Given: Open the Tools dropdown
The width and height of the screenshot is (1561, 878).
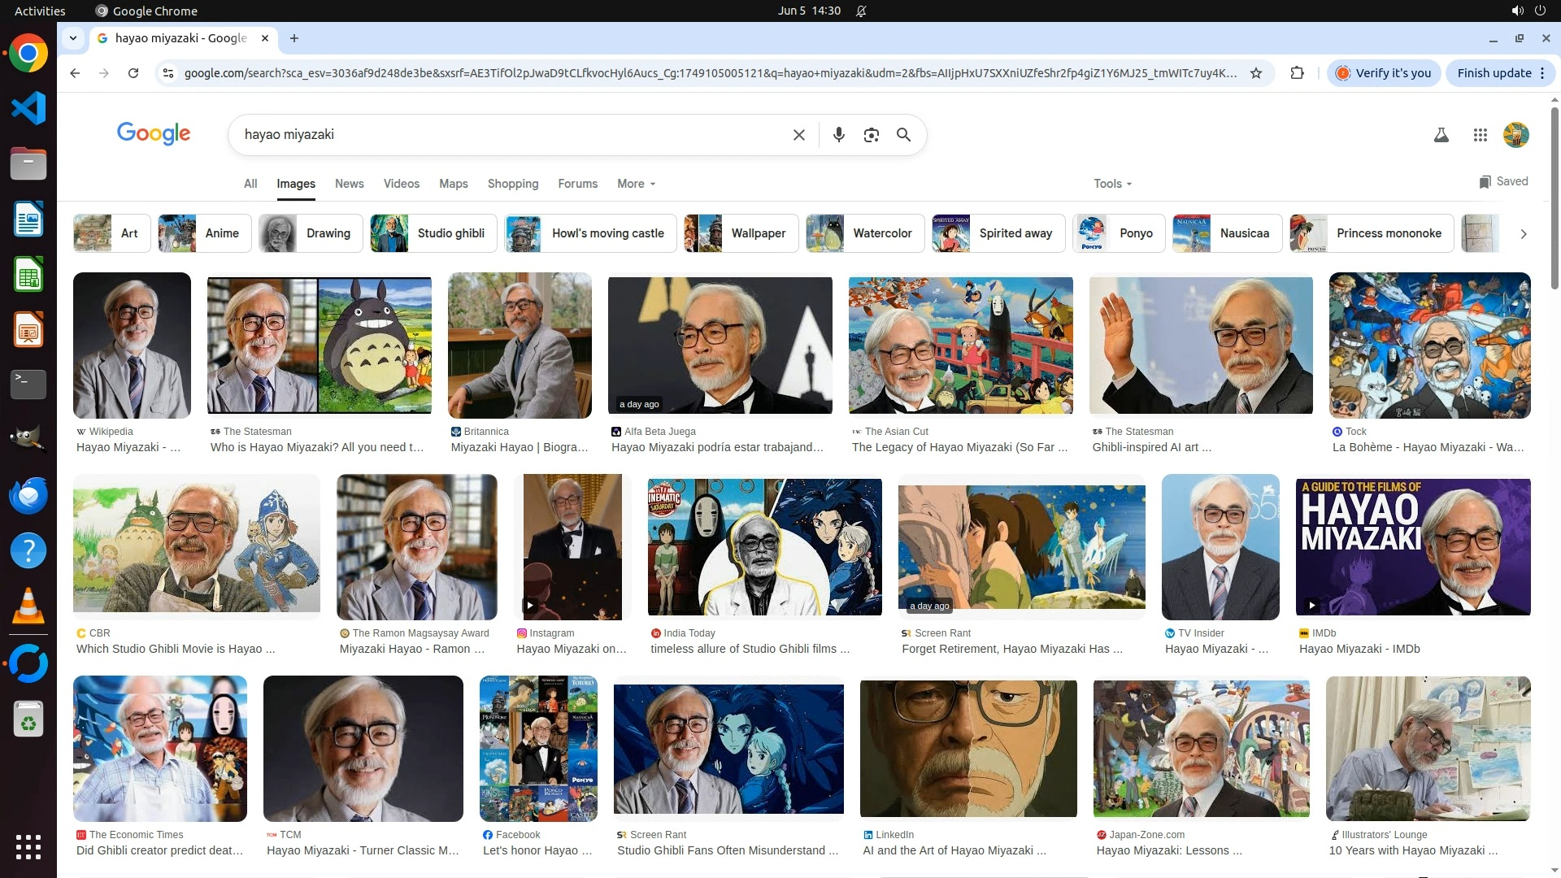Looking at the screenshot, I should pyautogui.click(x=1112, y=184).
